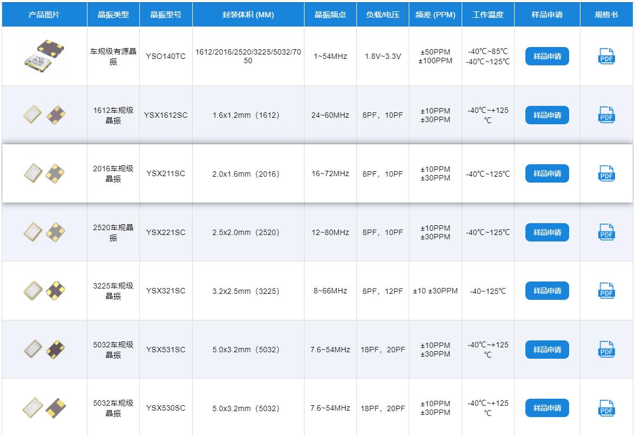
Task: Open the PDF datasheet for YSX211SC
Action: (606, 173)
